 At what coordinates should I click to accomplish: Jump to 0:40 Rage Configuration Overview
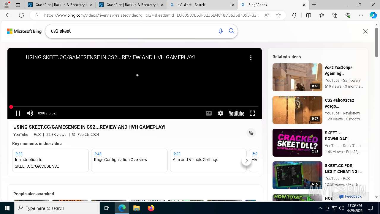[x=129, y=160]
